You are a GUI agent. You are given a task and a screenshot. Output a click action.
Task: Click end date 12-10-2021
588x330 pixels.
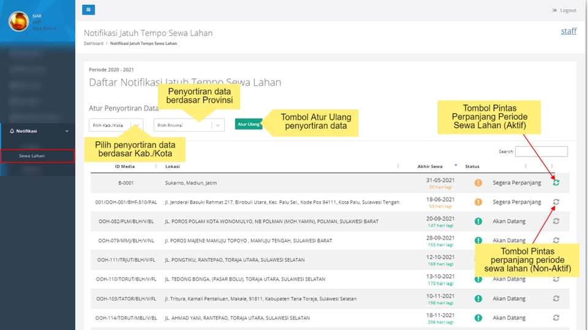pyautogui.click(x=440, y=257)
